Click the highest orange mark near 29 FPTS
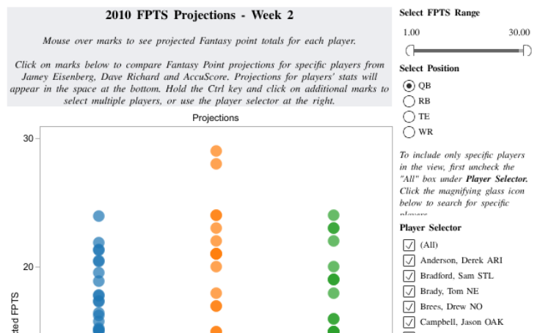This screenshot has width=540, height=333. pos(216,151)
